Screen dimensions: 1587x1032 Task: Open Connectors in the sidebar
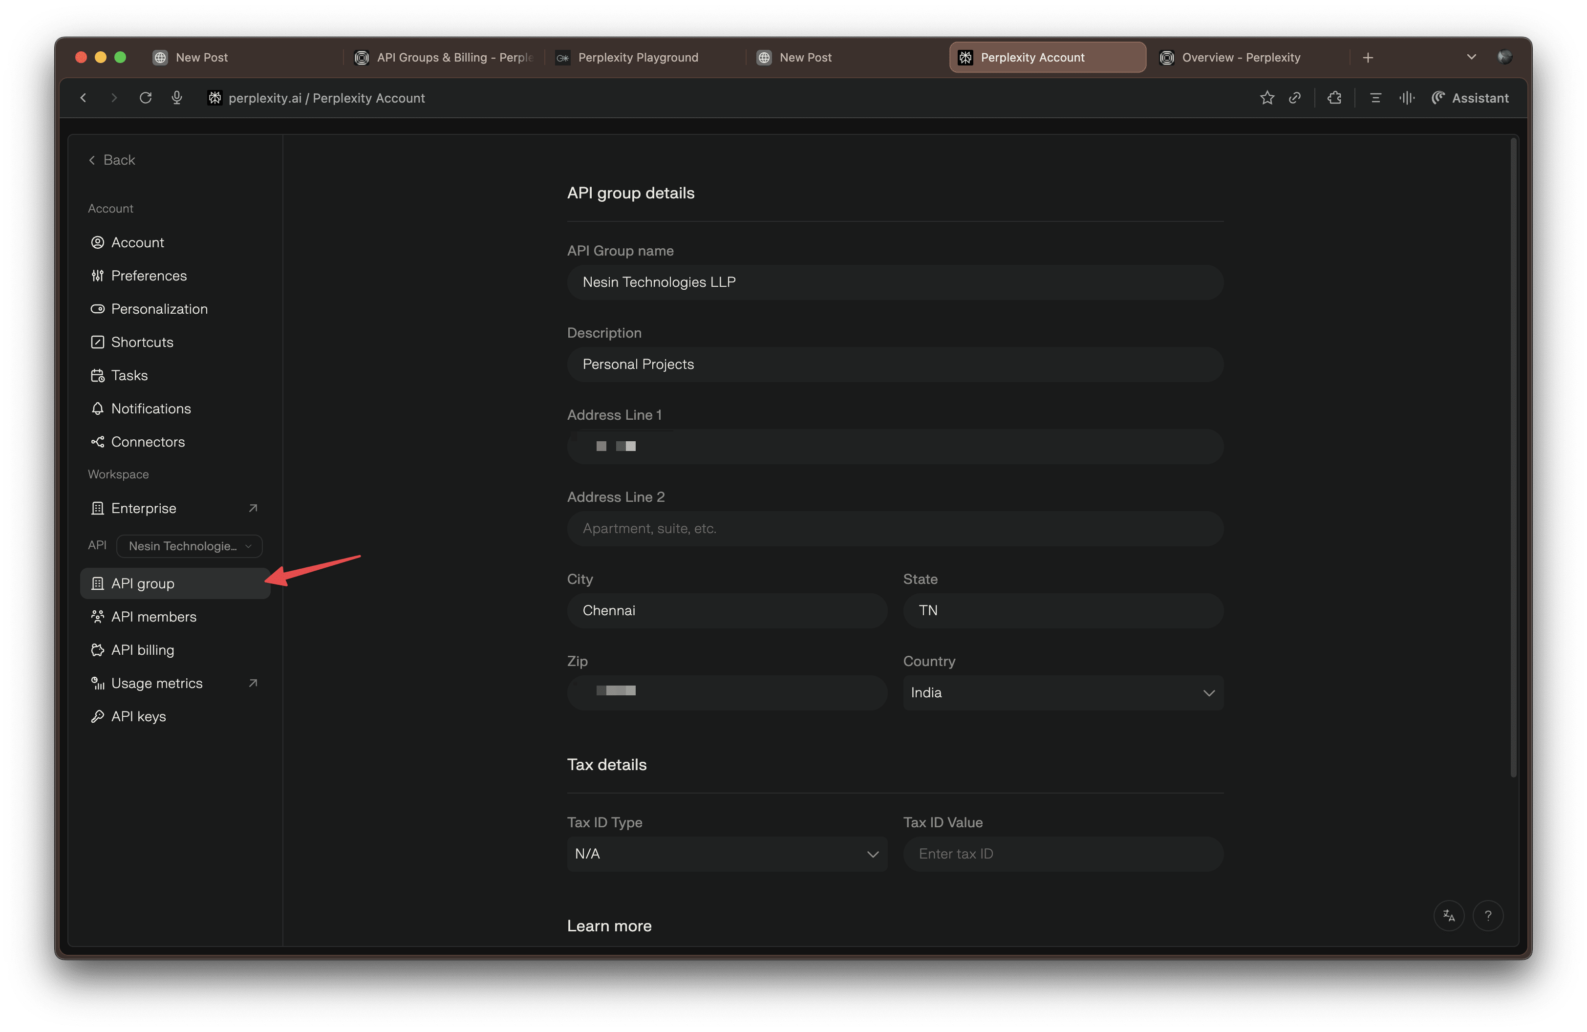point(175,442)
